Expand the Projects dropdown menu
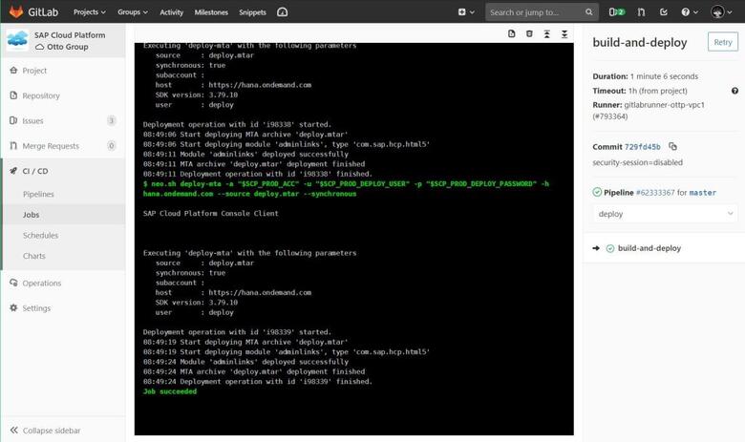This screenshot has width=745, height=442. point(89,12)
